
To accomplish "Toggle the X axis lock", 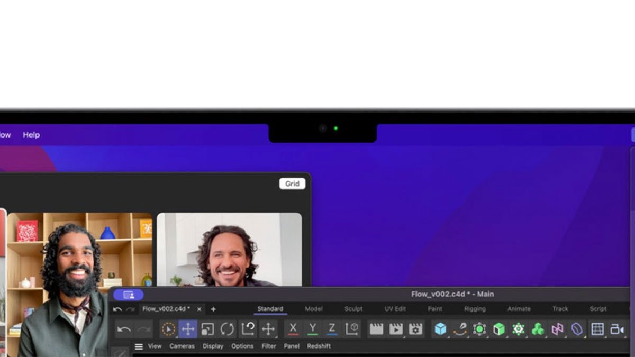I will (293, 329).
